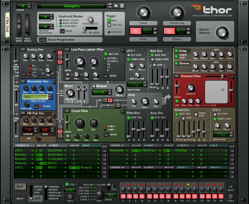
Task: Open the Rotary2 scale dropdown
Action: tap(98, 168)
